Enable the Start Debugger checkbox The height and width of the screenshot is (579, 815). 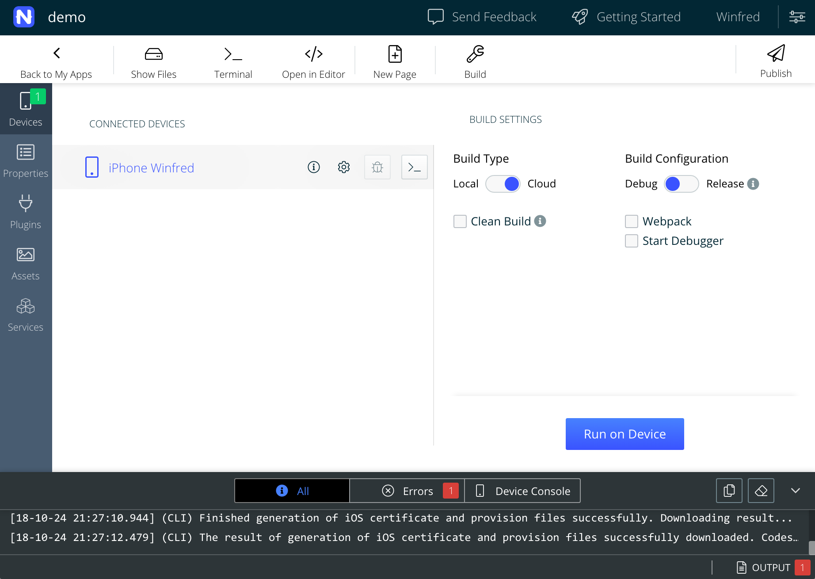[x=632, y=241]
